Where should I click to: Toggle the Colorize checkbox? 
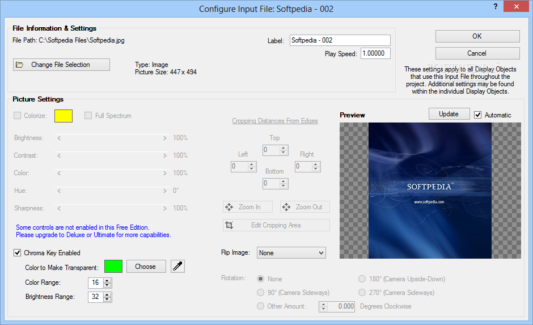[x=18, y=116]
